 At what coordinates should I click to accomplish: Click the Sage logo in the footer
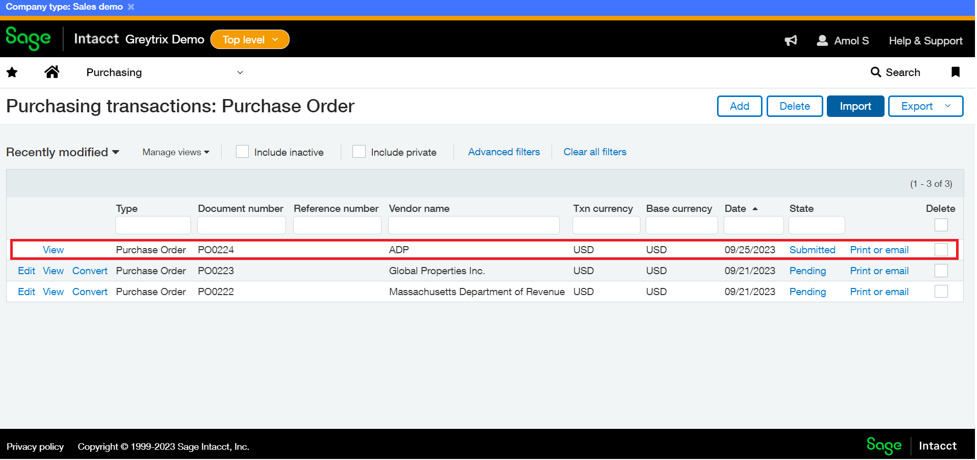(x=884, y=446)
